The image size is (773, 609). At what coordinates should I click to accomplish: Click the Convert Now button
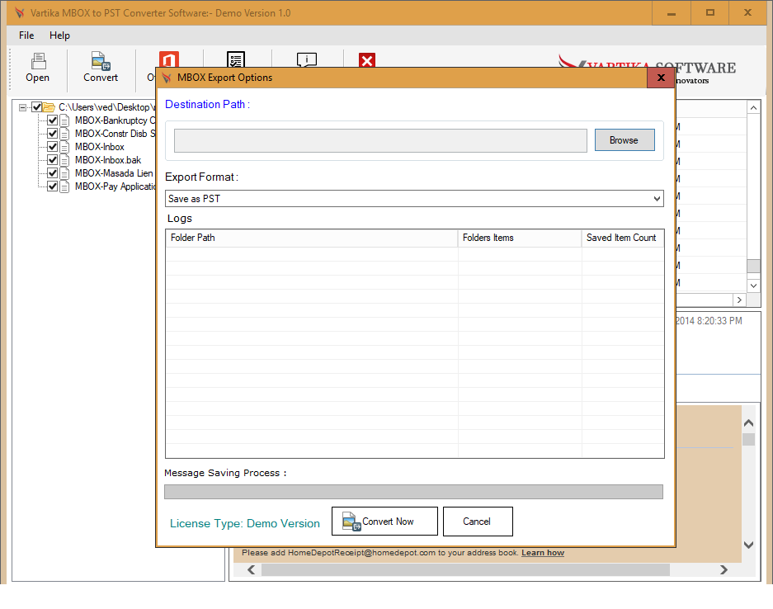pyautogui.click(x=384, y=522)
